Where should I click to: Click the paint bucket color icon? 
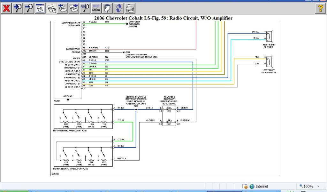click(x=108, y=8)
